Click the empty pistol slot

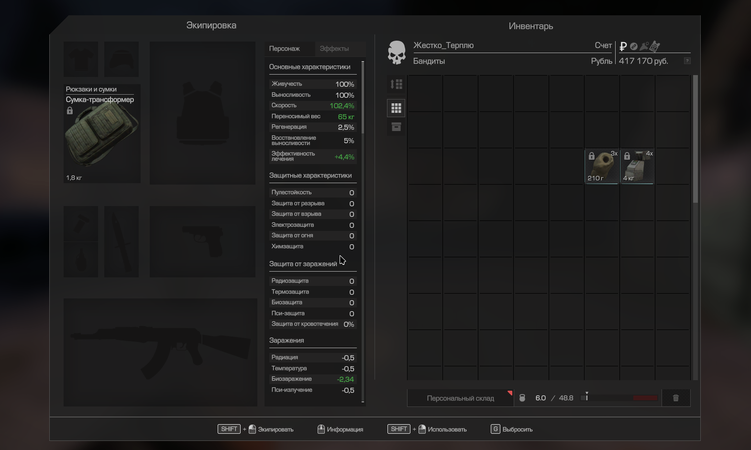(x=202, y=241)
